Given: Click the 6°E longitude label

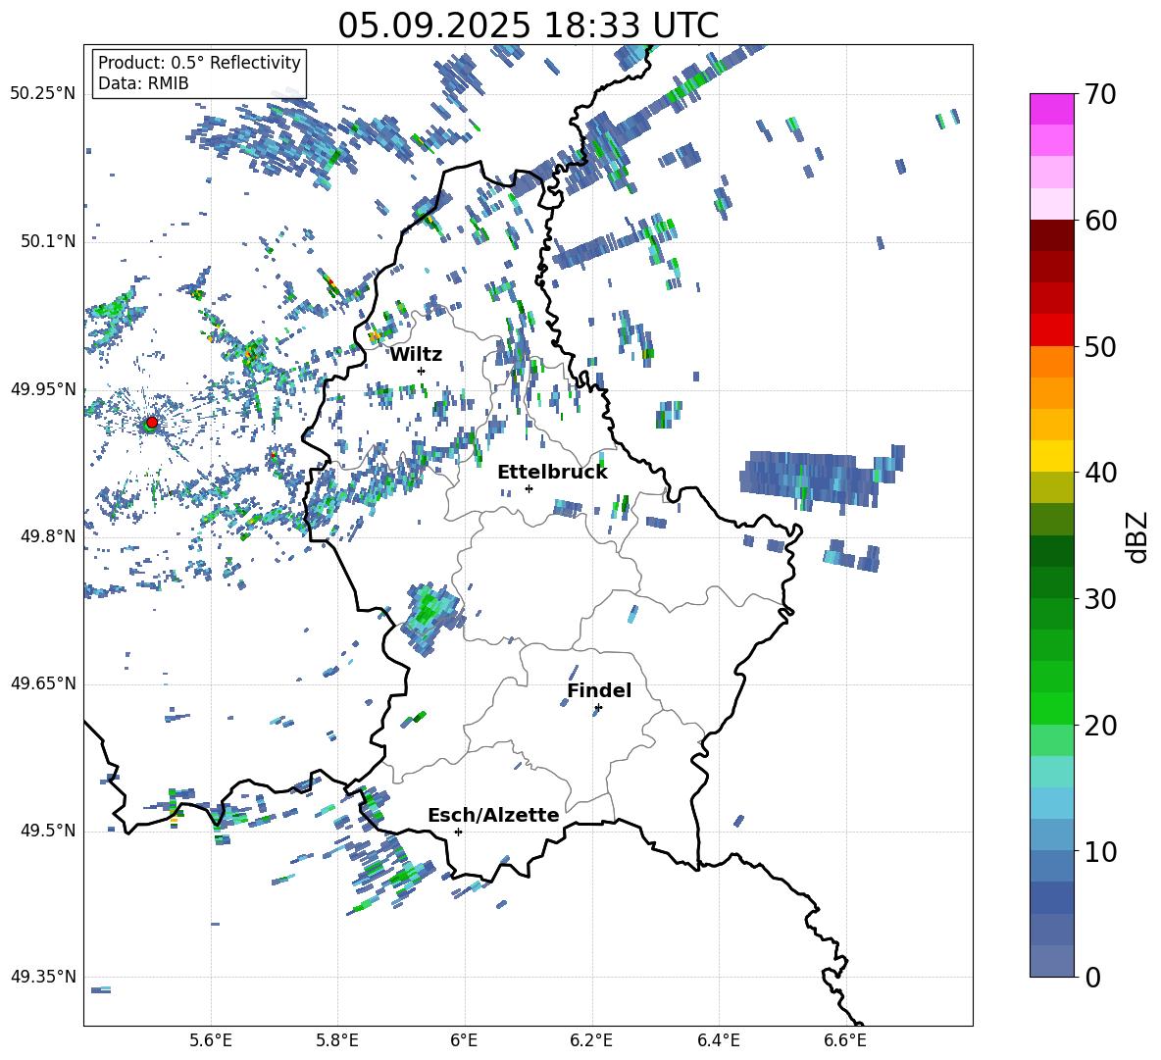Looking at the screenshot, I should coord(464,1040).
